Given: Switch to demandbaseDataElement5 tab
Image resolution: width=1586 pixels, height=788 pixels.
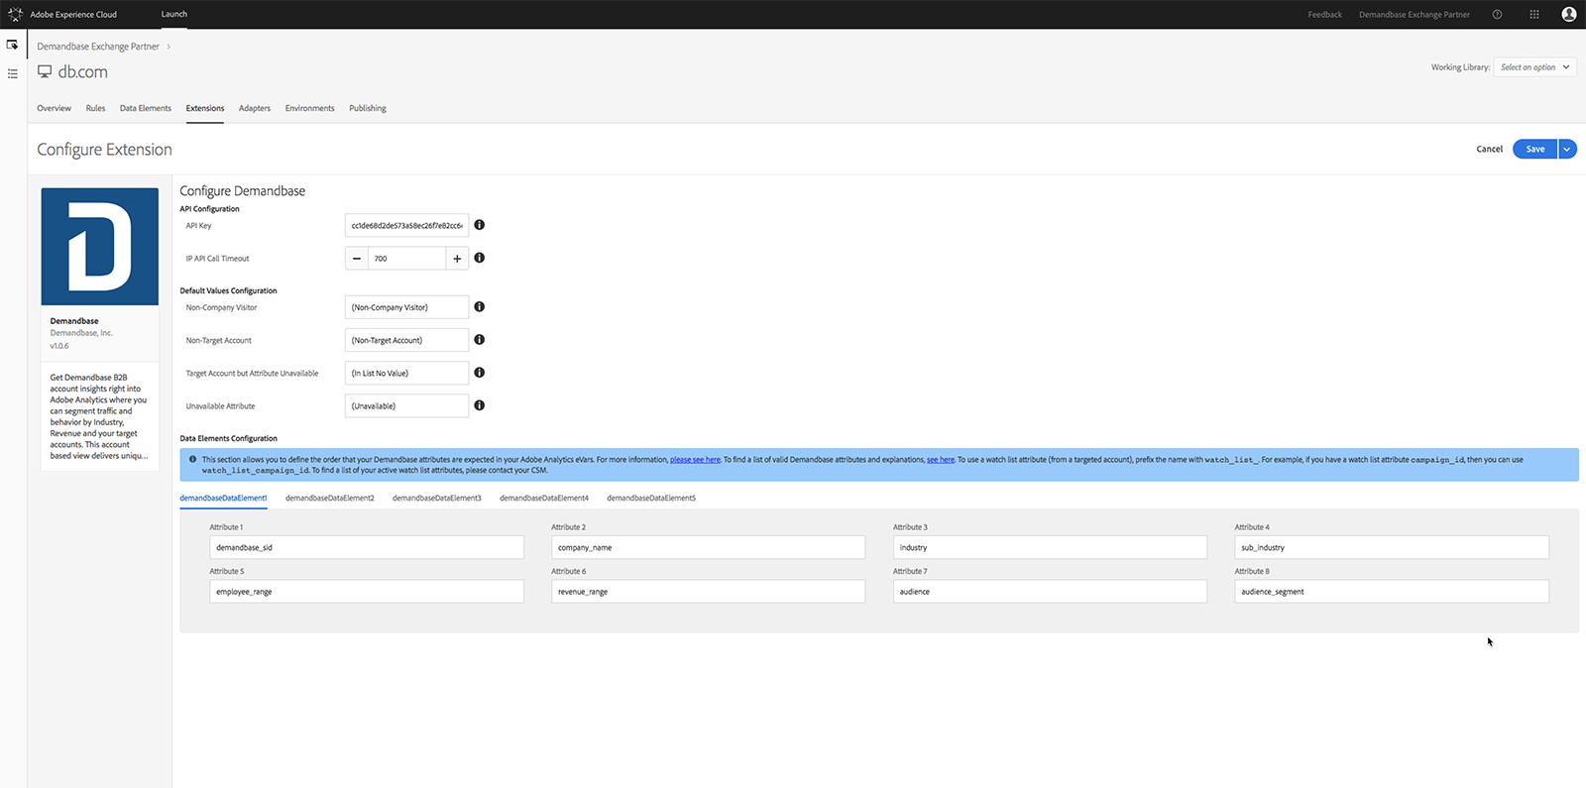Looking at the screenshot, I should point(651,498).
